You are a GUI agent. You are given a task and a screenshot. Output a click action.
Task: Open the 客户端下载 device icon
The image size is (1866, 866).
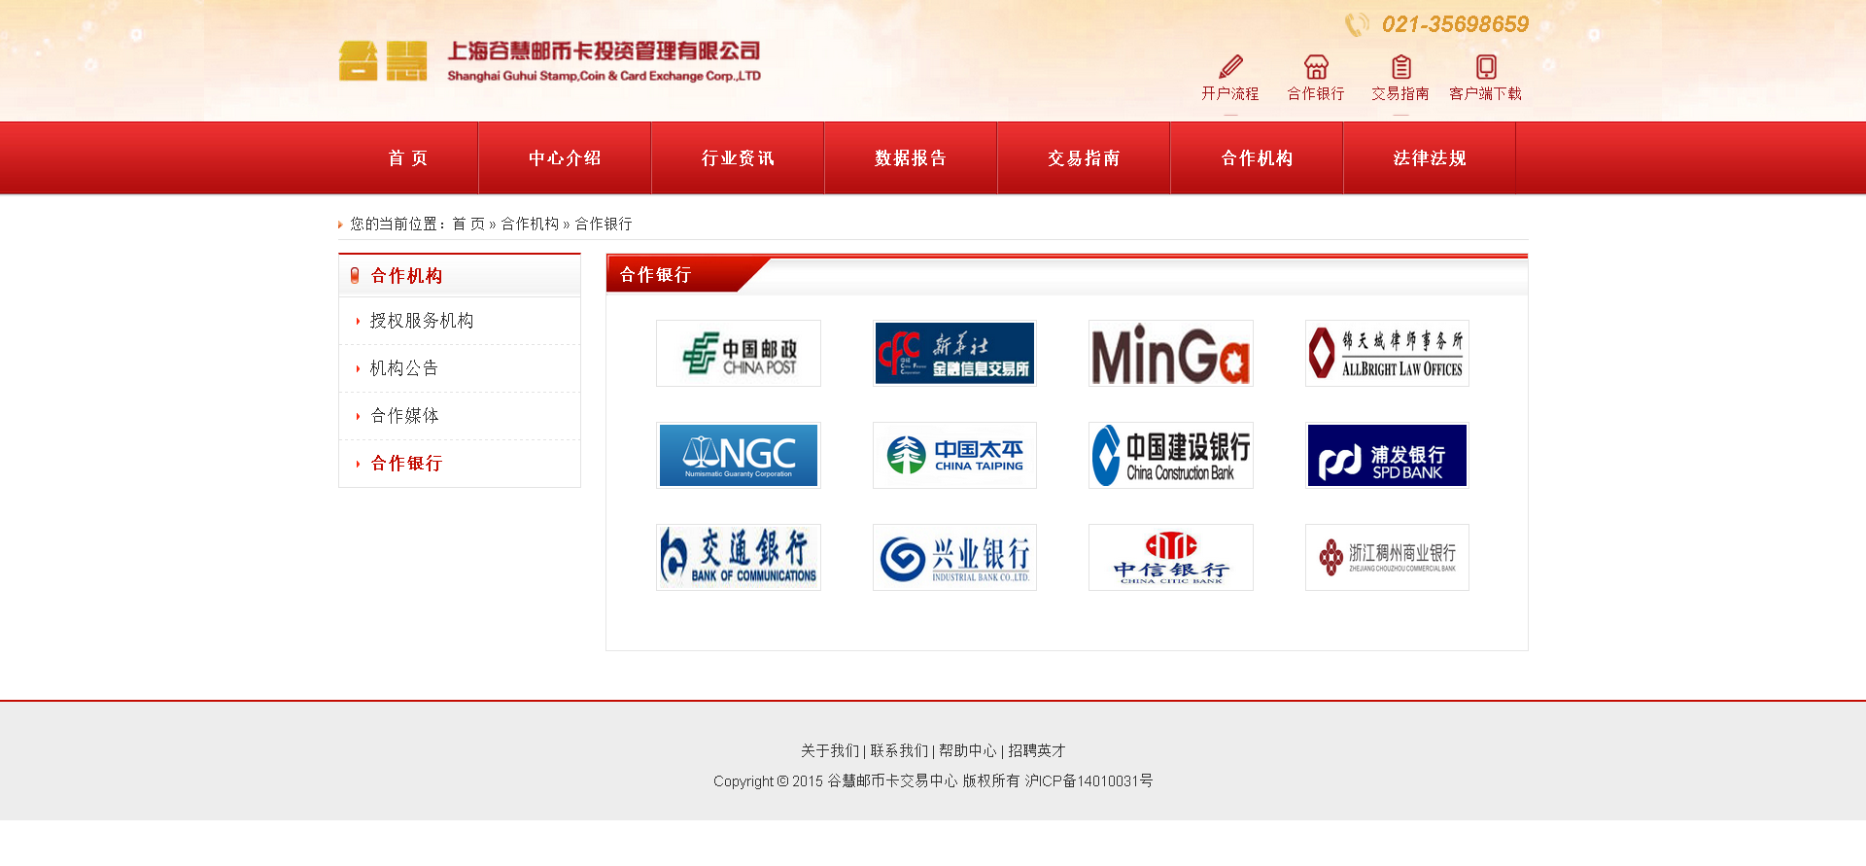point(1485,67)
